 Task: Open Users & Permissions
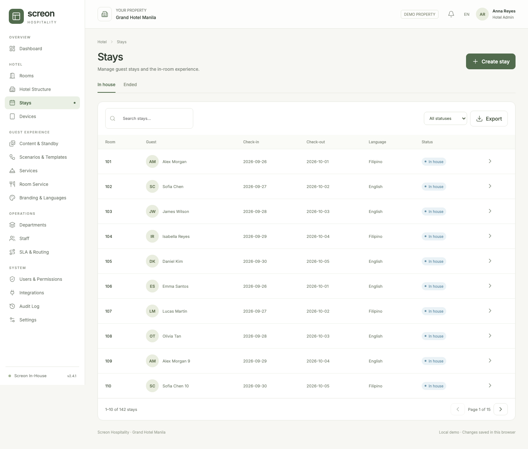click(43, 279)
